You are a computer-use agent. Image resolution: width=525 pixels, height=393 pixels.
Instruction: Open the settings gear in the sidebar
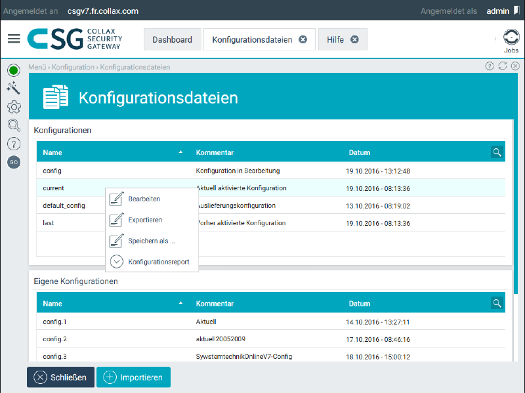13,106
